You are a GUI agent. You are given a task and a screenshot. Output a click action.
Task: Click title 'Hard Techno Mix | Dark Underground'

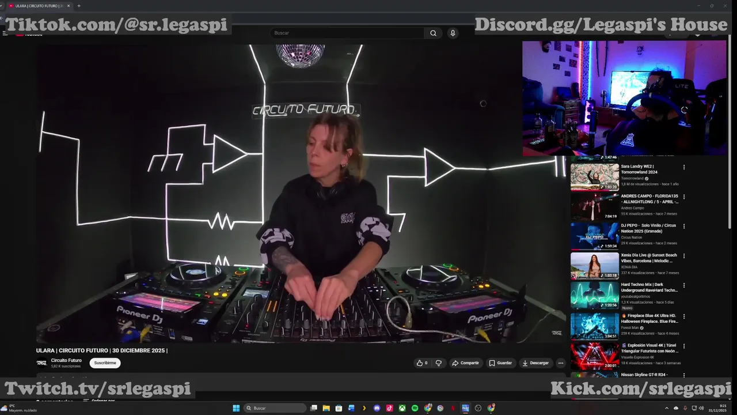point(649,287)
